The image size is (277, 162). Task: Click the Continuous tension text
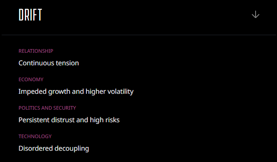click(49, 63)
